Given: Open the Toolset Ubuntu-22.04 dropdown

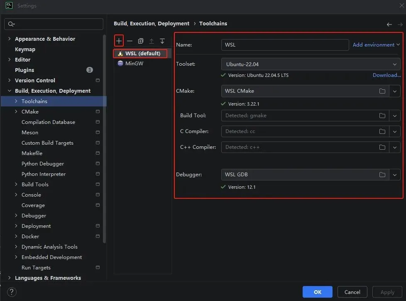Looking at the screenshot, I should (311, 64).
